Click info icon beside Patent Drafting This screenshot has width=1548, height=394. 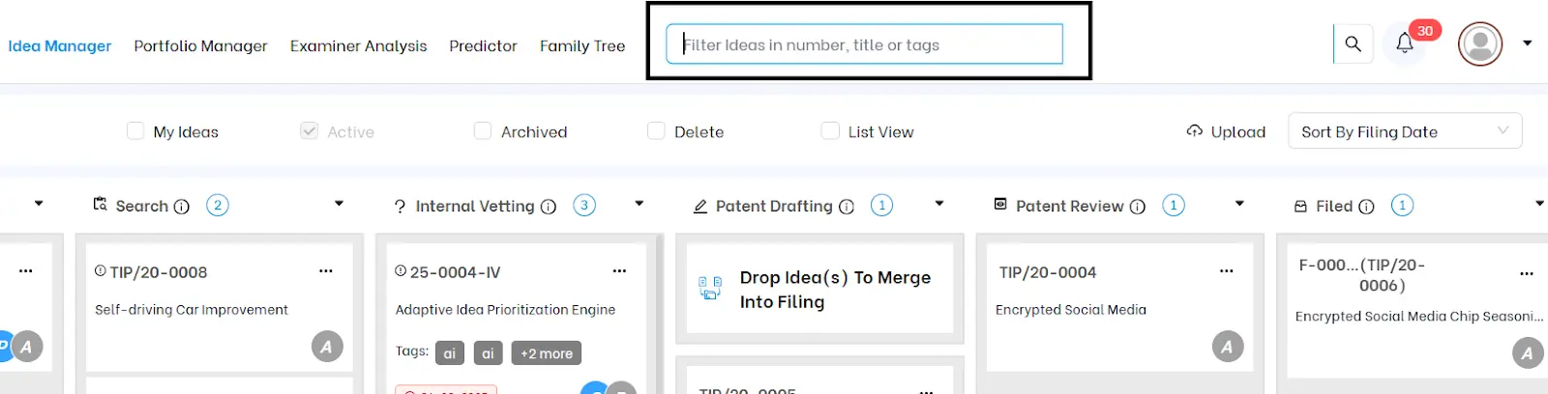[847, 207]
